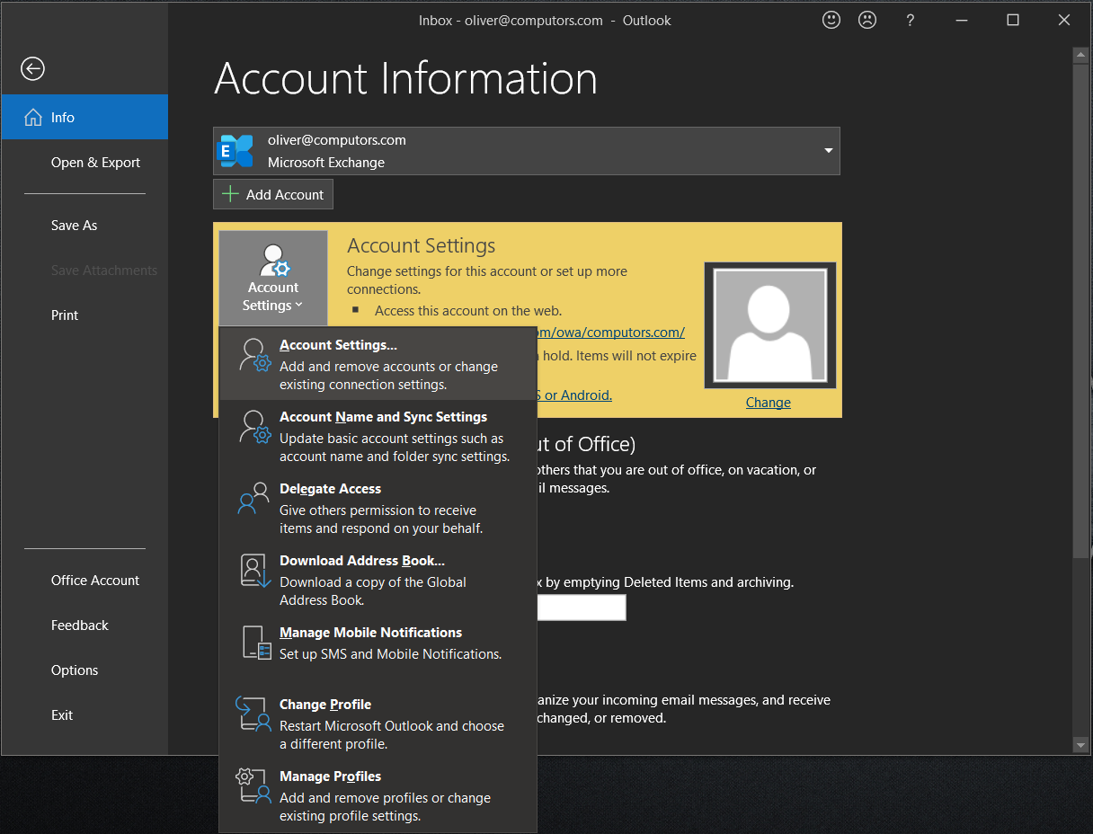
Task: Click the sad frown feedback icon
Action: tap(867, 20)
